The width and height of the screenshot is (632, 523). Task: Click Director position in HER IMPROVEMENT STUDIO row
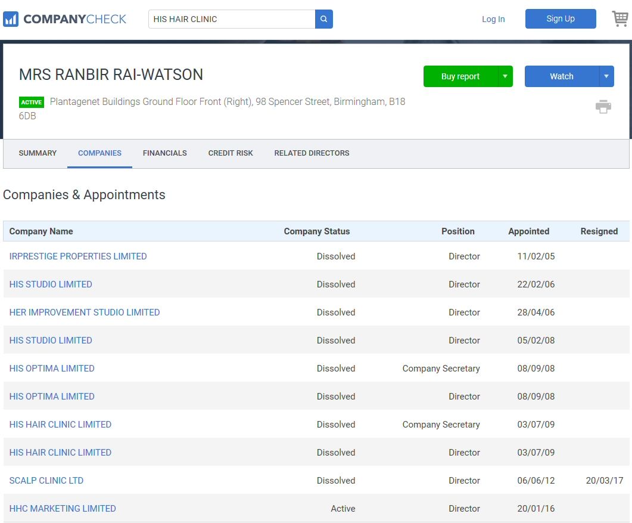pos(465,312)
